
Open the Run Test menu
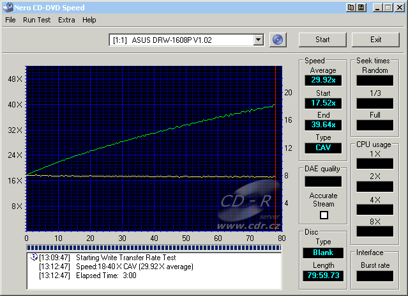(36, 20)
